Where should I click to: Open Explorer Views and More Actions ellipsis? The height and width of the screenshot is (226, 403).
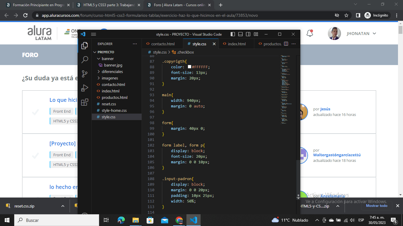tap(135, 44)
